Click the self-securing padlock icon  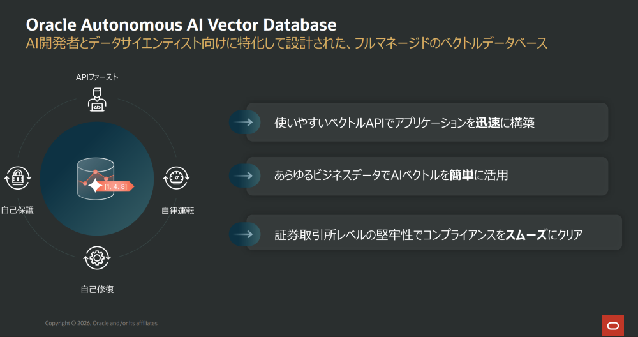coord(17,179)
